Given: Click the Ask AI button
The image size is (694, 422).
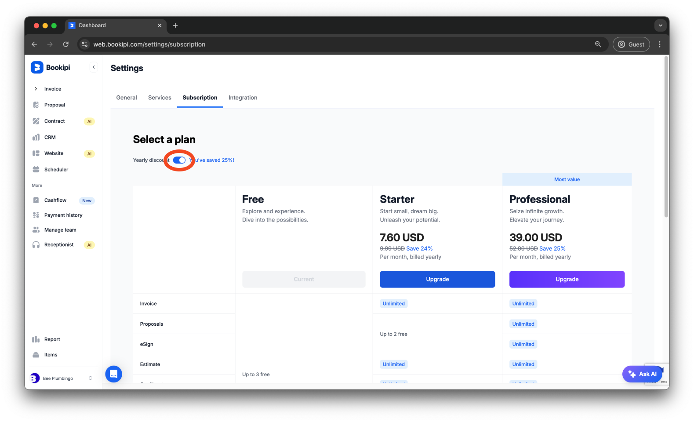Looking at the screenshot, I should coord(642,374).
